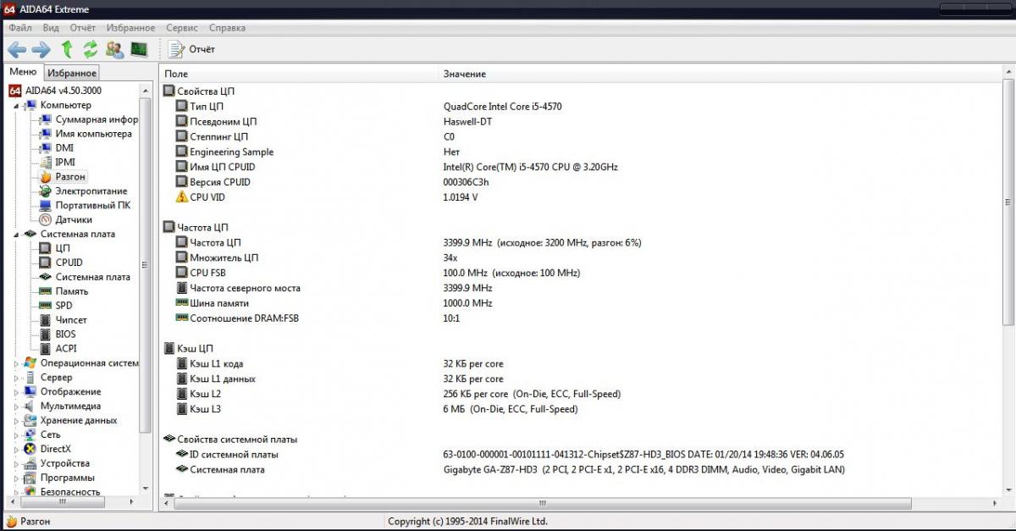Image resolution: width=1016 pixels, height=531 pixels.
Task: Click the Refresh icon in toolbar
Action: click(x=91, y=49)
